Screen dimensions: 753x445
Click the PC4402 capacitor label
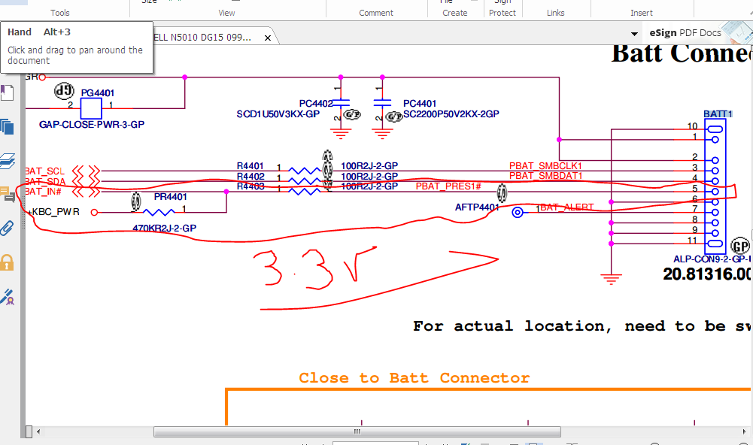[315, 103]
